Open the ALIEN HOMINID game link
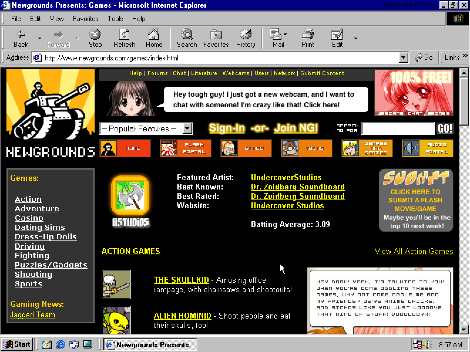Screen dimensions: 470x352 pos(182,316)
